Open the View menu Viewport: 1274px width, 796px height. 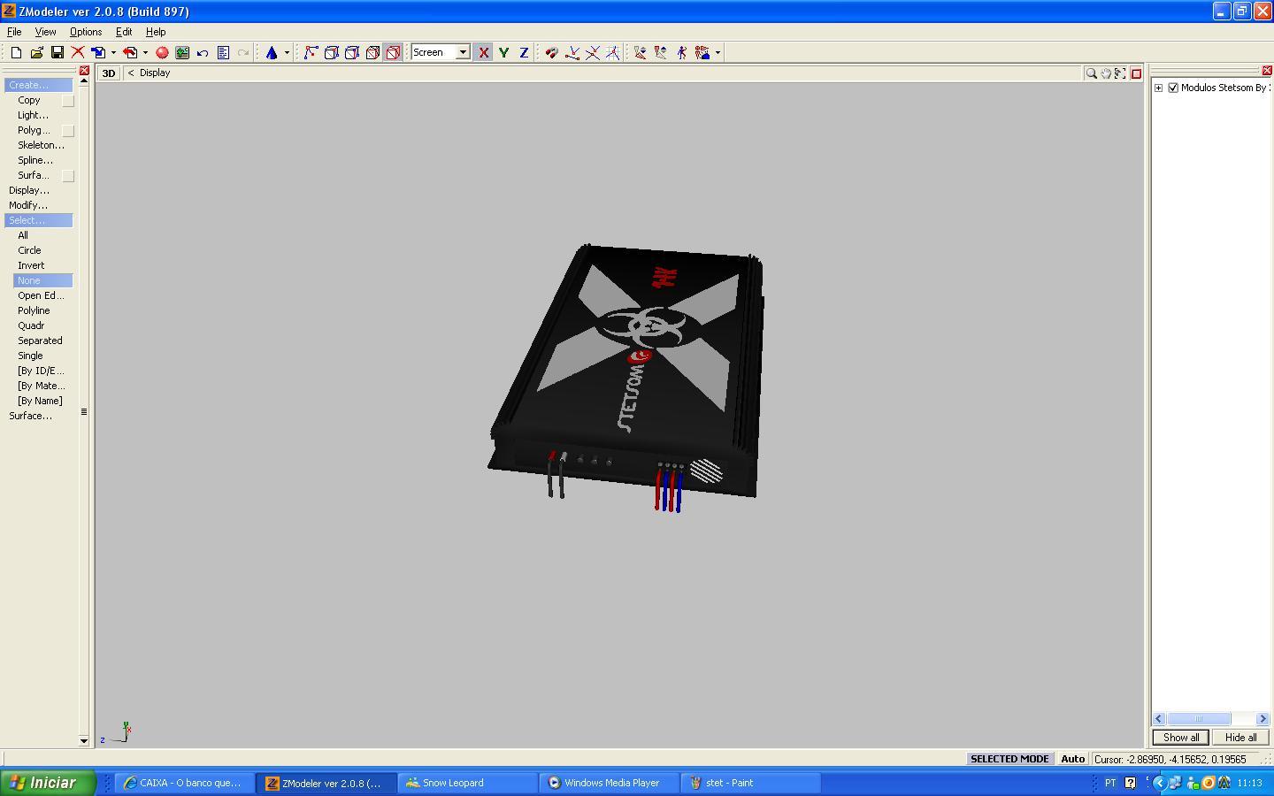pos(45,32)
